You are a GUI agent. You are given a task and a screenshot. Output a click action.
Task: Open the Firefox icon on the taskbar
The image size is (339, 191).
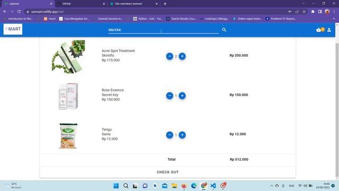tap(184, 186)
